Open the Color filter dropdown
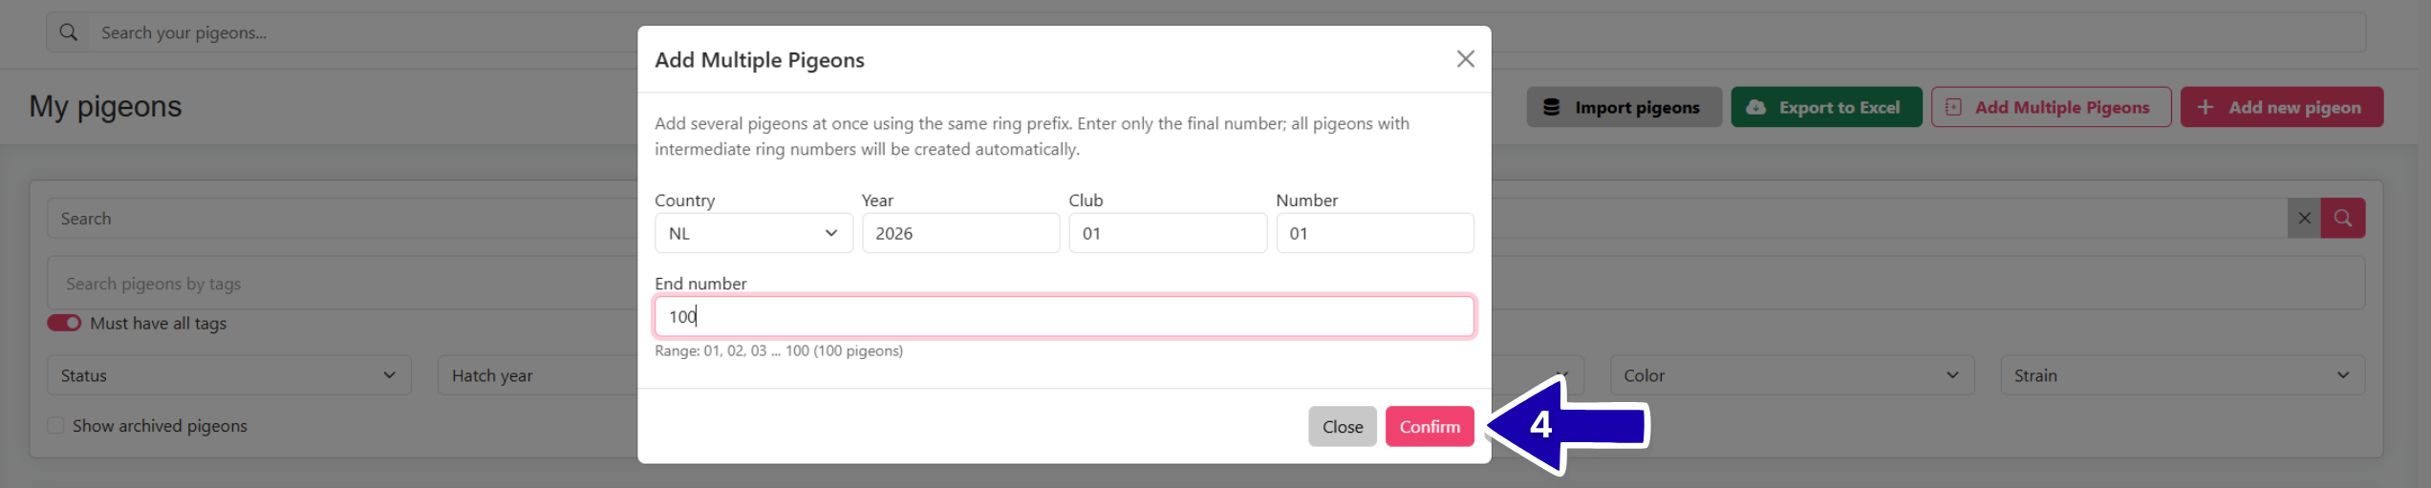 [1791, 375]
